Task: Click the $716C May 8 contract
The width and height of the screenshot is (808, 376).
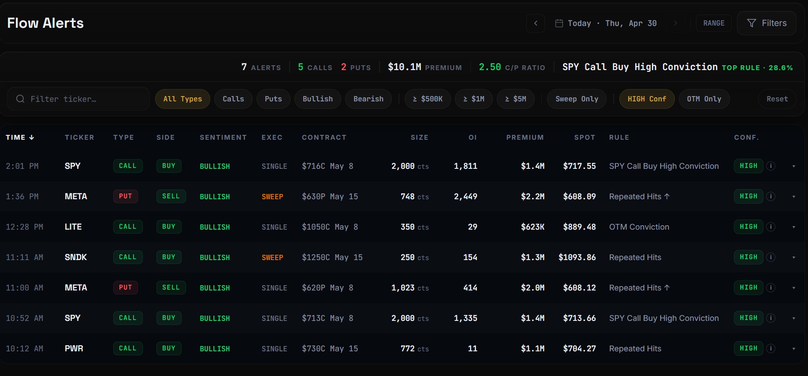Action: (328, 166)
